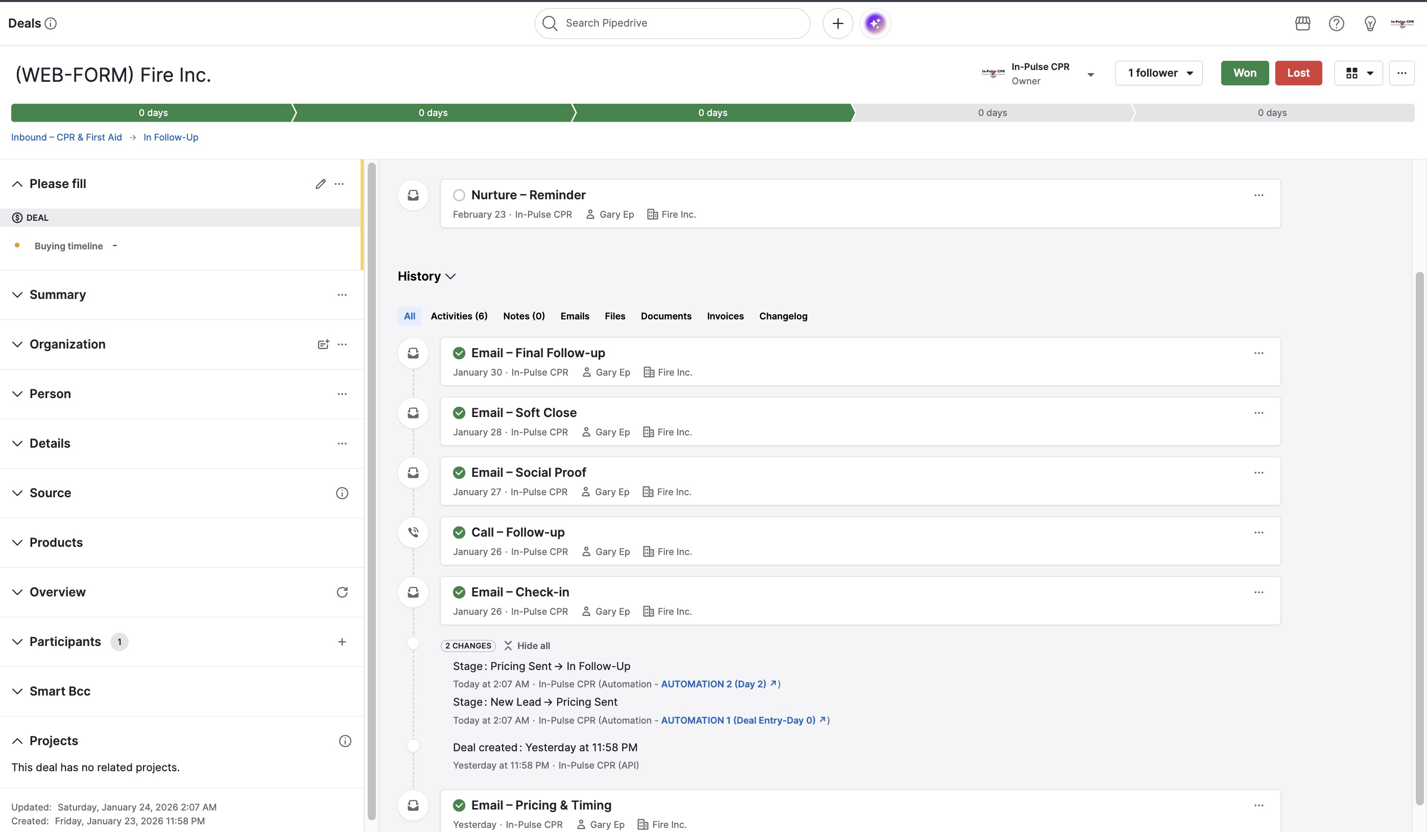1427x832 pixels.
Task: Open more options for Email – Final Follow-up
Action: pyautogui.click(x=1258, y=353)
